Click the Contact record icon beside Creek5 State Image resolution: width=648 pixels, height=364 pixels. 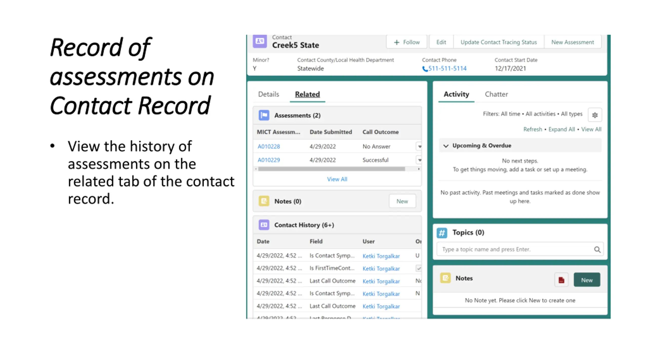pyautogui.click(x=259, y=41)
